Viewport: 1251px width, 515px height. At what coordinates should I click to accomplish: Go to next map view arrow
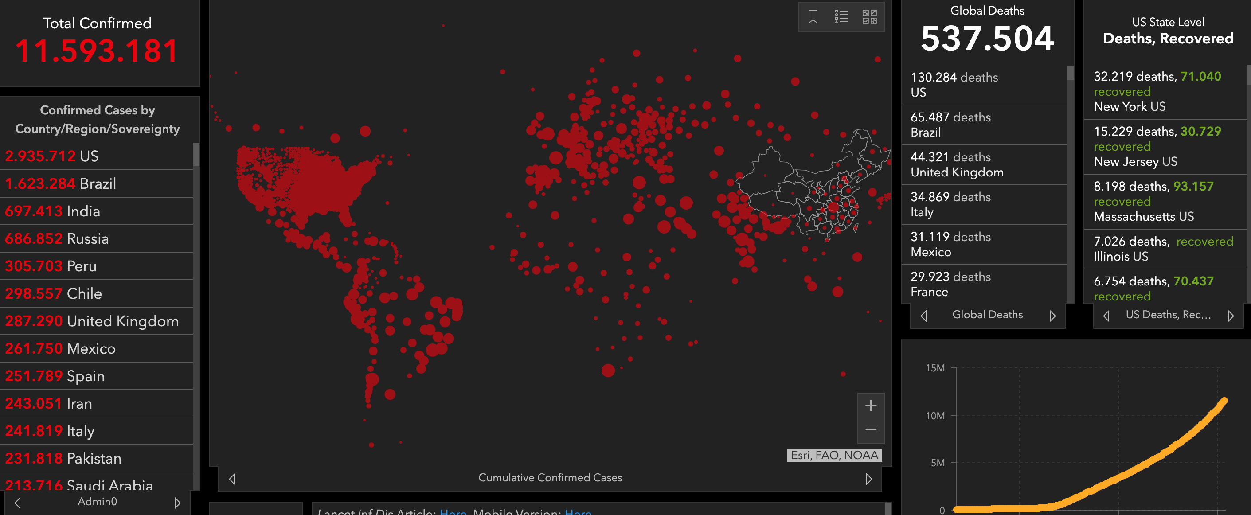point(868,479)
